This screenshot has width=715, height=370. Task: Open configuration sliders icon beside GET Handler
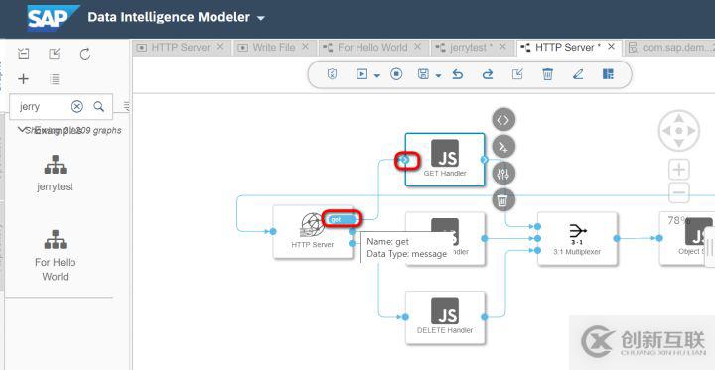point(502,174)
